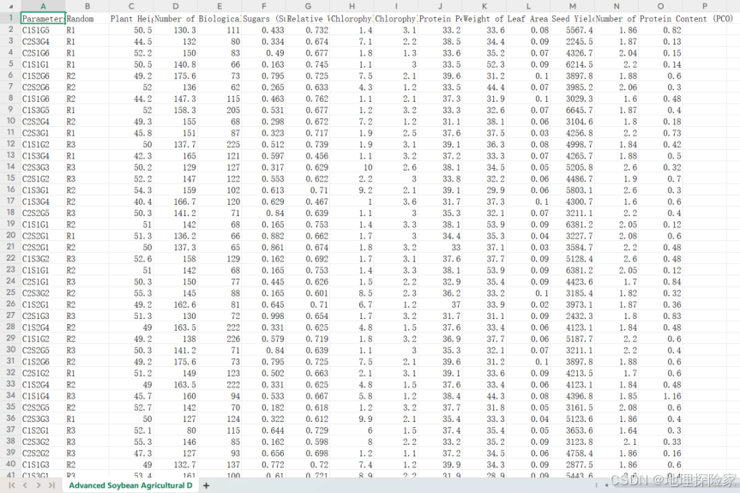Go to next sheet using arrow
The width and height of the screenshot is (740, 493).
(x=39, y=485)
